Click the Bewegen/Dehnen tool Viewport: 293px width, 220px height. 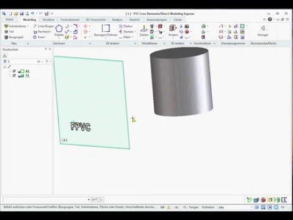(106, 31)
